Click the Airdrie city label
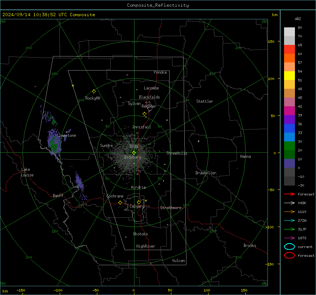Viewport: 316px width, 295px height. pos(138,187)
